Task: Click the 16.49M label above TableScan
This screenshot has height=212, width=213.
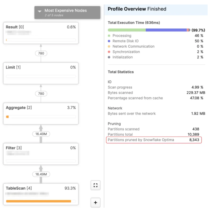Action: click(41, 174)
